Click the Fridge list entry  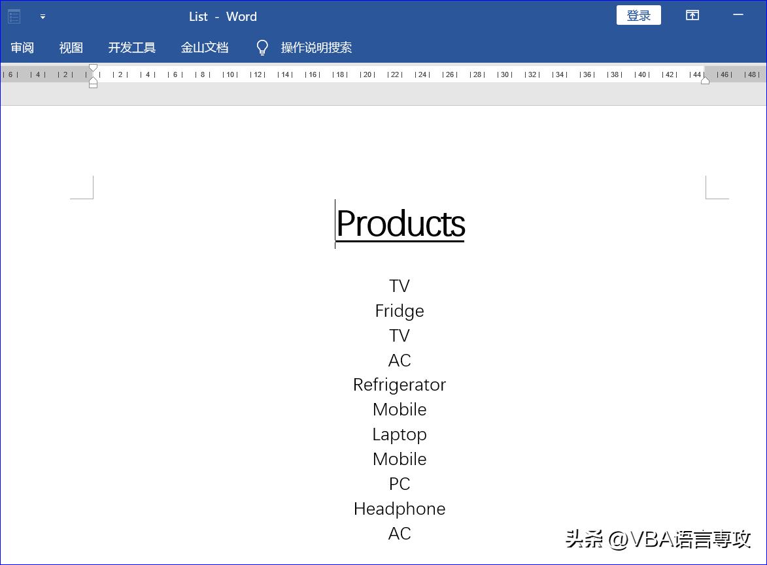tap(399, 311)
